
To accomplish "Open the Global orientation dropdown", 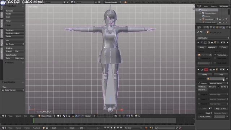I will point(90,116).
